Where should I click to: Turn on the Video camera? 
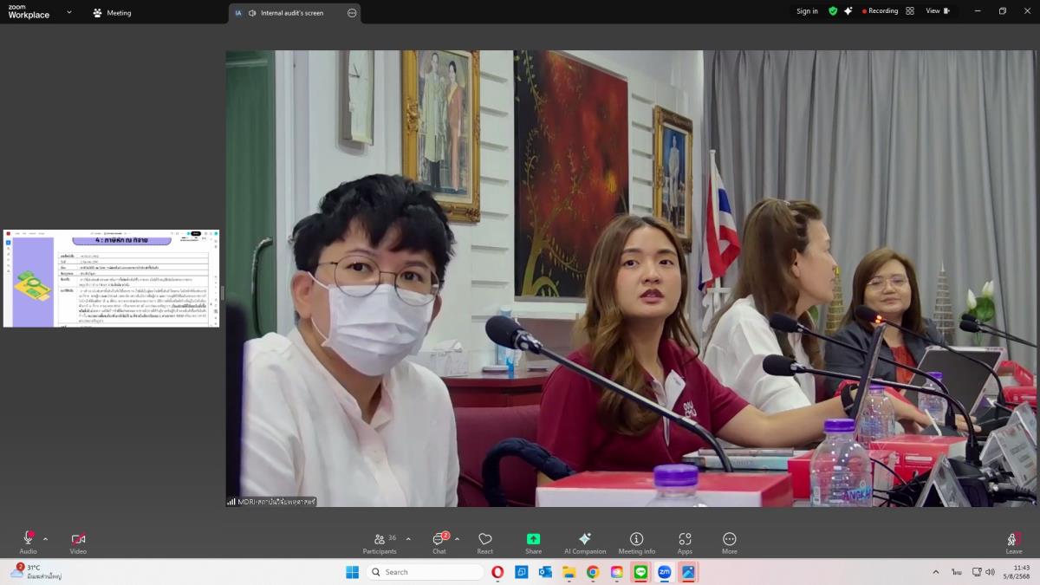click(78, 542)
